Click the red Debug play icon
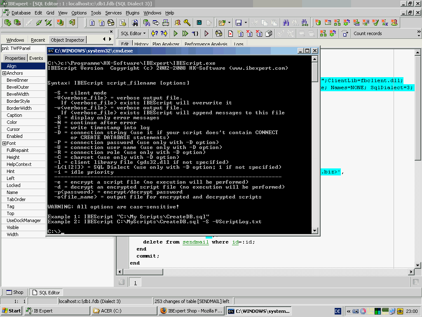 coord(206,33)
